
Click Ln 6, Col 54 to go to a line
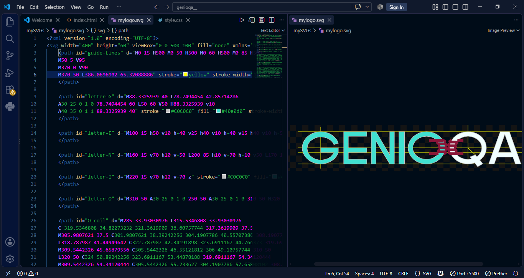tap(337, 273)
